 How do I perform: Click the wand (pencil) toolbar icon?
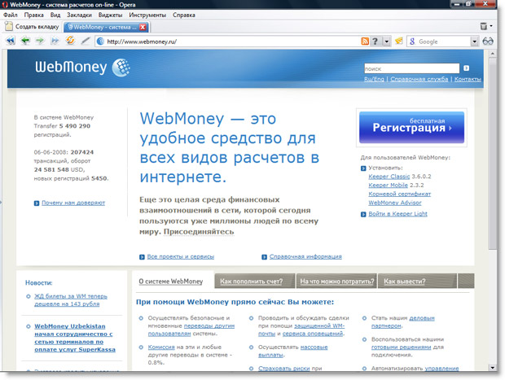[86, 41]
